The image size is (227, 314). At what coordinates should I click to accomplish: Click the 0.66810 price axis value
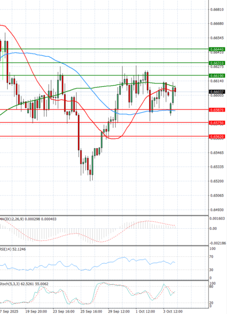coord(216,9)
